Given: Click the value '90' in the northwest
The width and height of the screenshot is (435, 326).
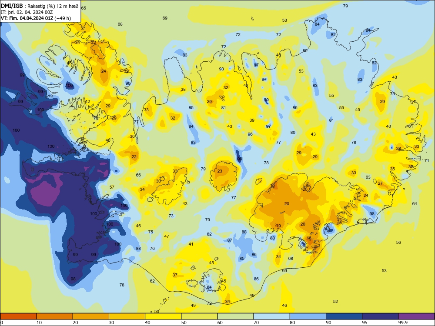Looking at the screenshot, I should point(128,83).
